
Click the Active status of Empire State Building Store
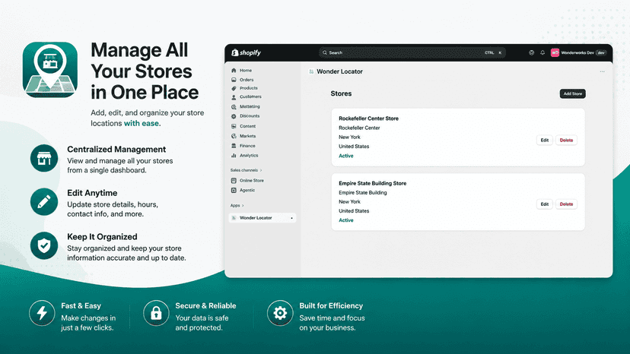(346, 220)
